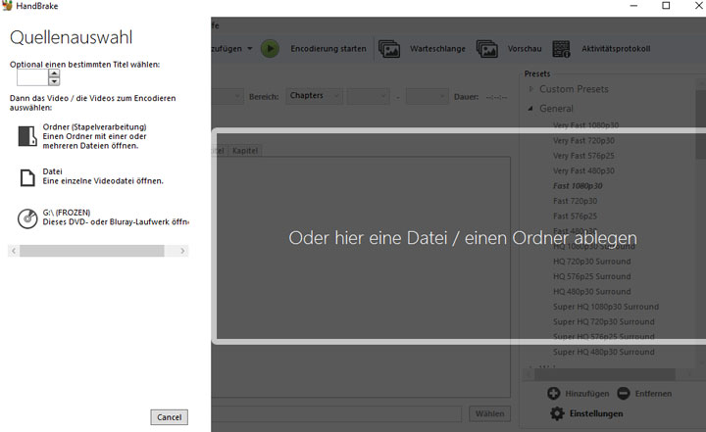The width and height of the screenshot is (706, 432).
Task: Click the HandBrake app icon in title bar
Action: pos(7,6)
